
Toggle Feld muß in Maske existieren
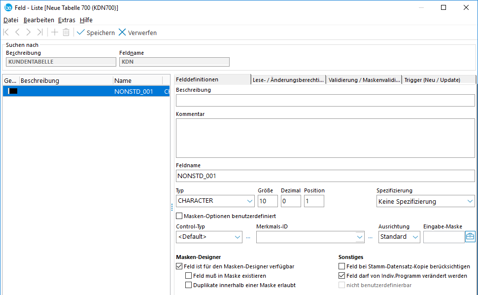[189, 276]
